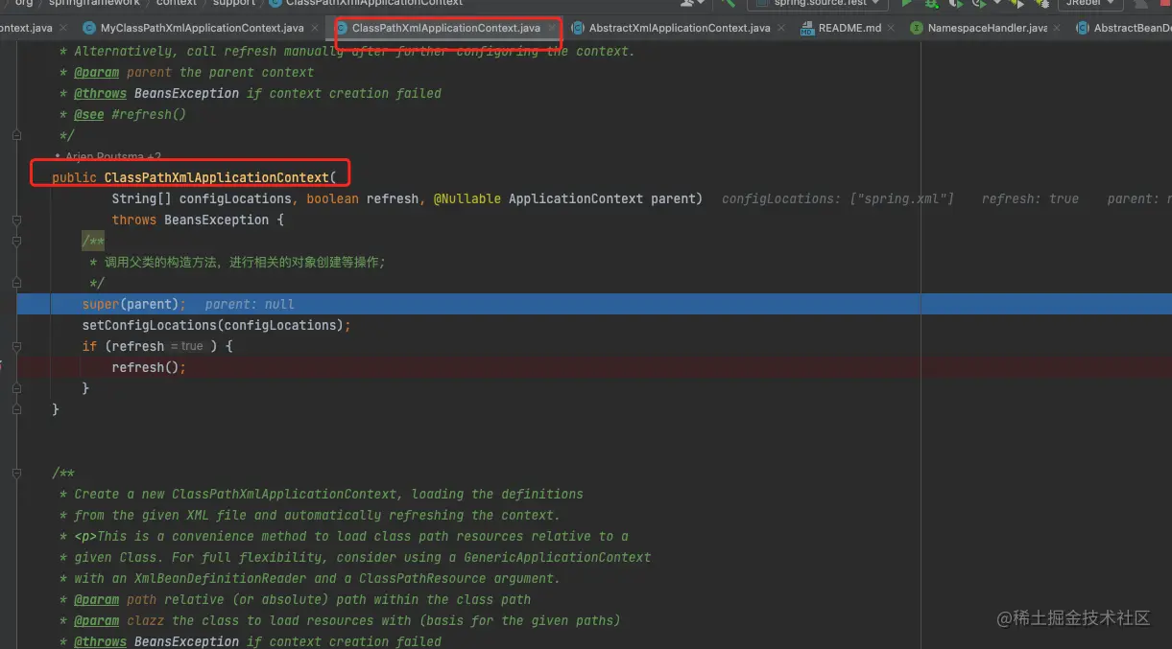Viewport: 1172px width, 649px height.
Task: Switch to the README.md tab
Action: click(849, 28)
